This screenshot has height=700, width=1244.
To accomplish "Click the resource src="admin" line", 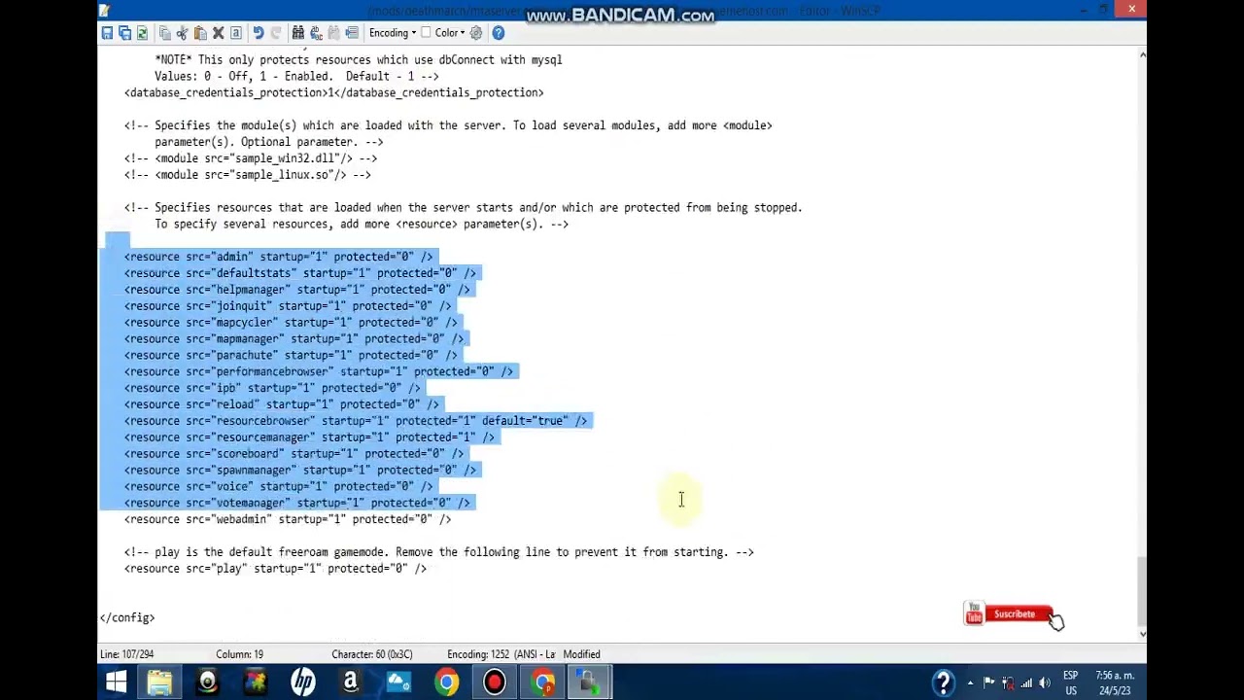I will coord(278,257).
